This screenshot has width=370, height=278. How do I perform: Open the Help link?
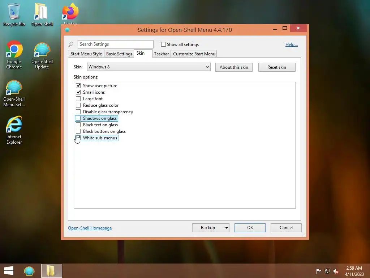[x=292, y=45]
